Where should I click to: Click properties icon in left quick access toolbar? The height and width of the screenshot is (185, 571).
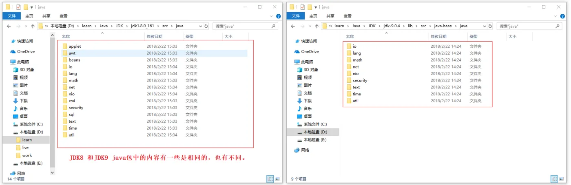(x=18, y=7)
